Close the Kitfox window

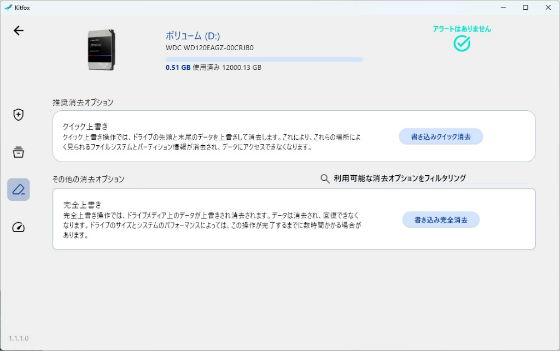[548, 8]
